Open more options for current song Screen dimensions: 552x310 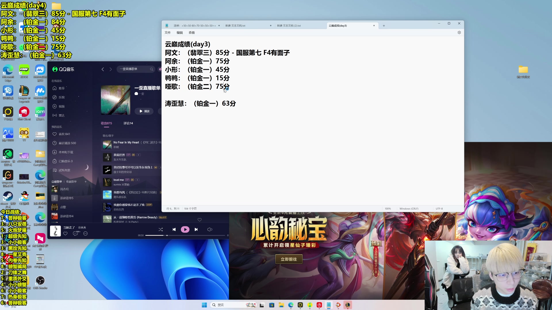tap(85, 234)
